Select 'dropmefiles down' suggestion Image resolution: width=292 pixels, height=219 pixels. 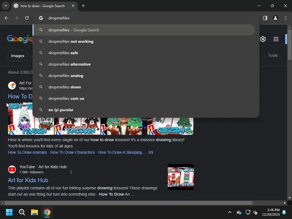click(144, 87)
